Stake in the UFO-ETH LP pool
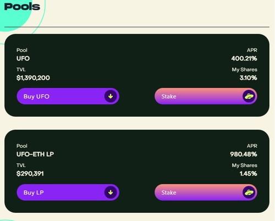Image resolution: width=275 pixels, height=221 pixels. click(206, 192)
